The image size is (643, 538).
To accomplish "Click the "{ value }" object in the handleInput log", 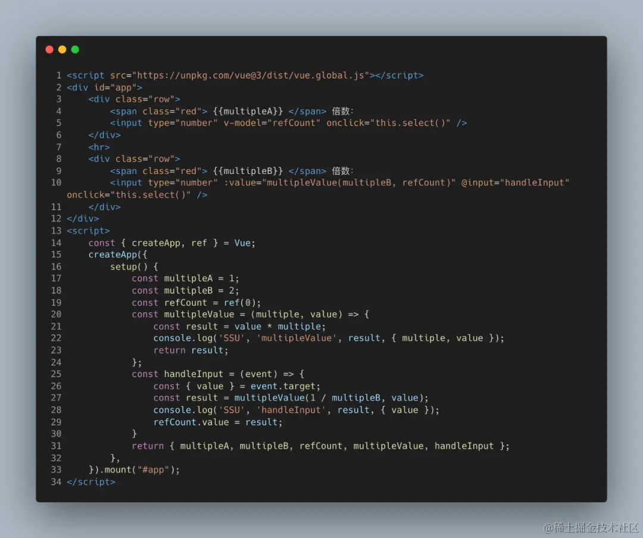I will (x=404, y=410).
